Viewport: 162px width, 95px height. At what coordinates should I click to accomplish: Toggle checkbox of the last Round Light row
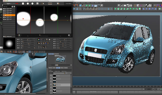(4, 19)
